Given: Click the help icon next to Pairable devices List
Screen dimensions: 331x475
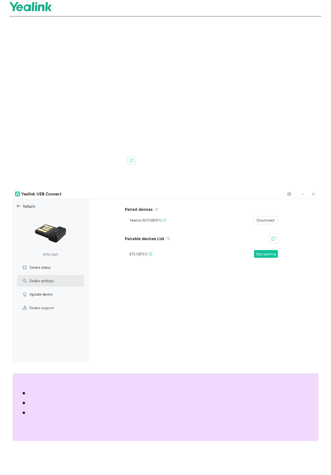Looking at the screenshot, I should click(x=168, y=239).
